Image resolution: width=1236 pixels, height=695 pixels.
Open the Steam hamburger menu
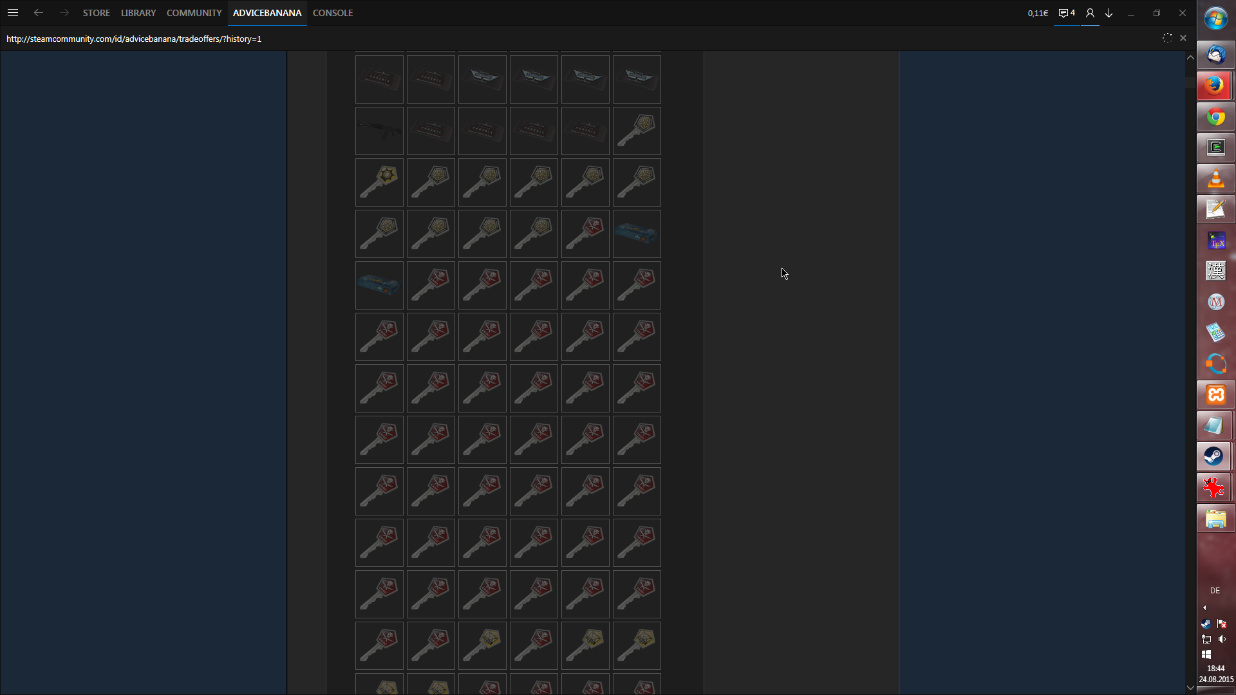[x=13, y=13]
